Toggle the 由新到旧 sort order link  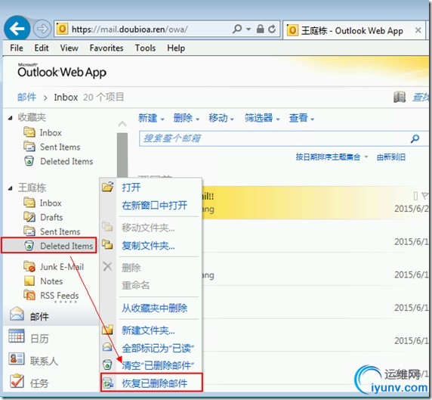(391, 157)
